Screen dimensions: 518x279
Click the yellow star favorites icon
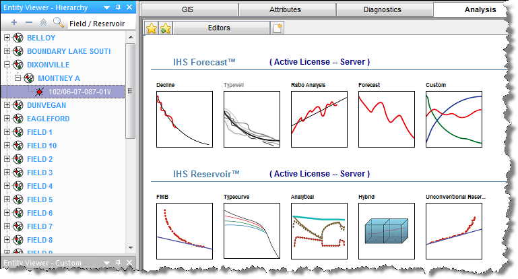point(152,28)
